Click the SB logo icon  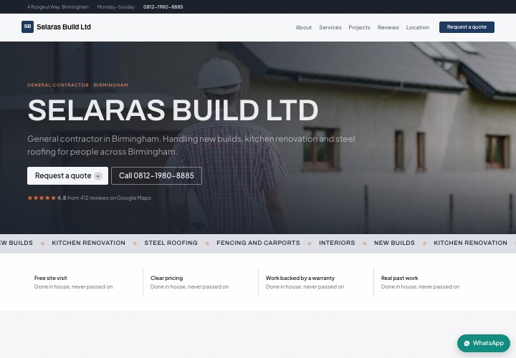pos(28,27)
